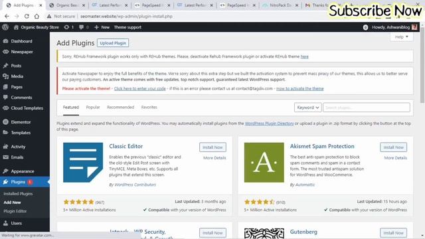Viewport: 425px width, 239px height.
Task: Reload the page
Action: 27,16
